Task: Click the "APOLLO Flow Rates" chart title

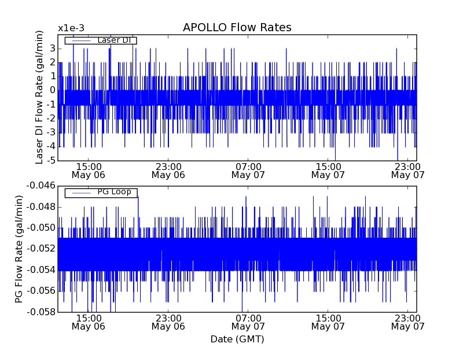Action: (x=237, y=28)
